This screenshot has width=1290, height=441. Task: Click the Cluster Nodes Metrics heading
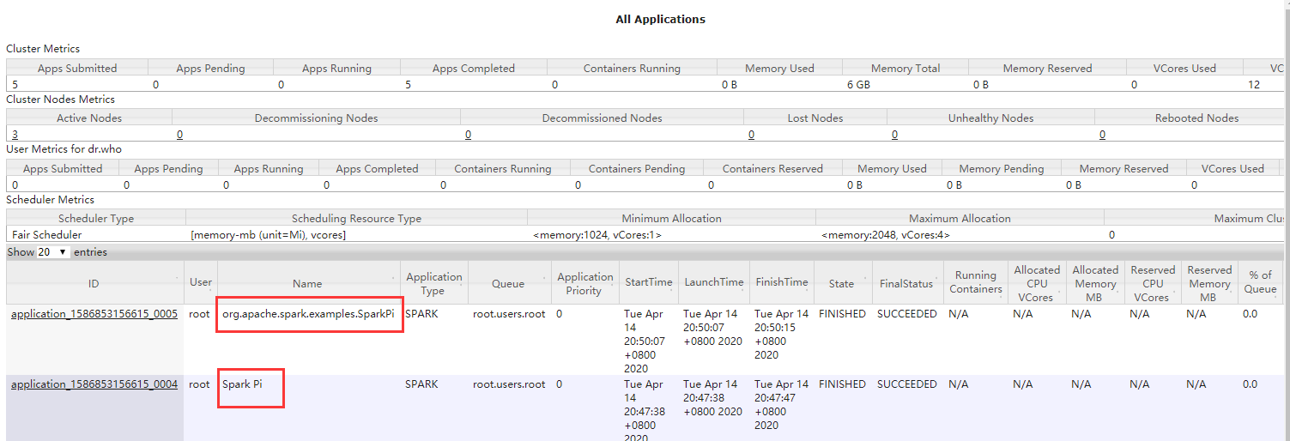tap(60, 99)
